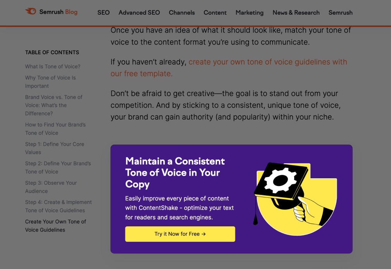Open 'Step 1: Define Your Core Values'

tap(55, 148)
